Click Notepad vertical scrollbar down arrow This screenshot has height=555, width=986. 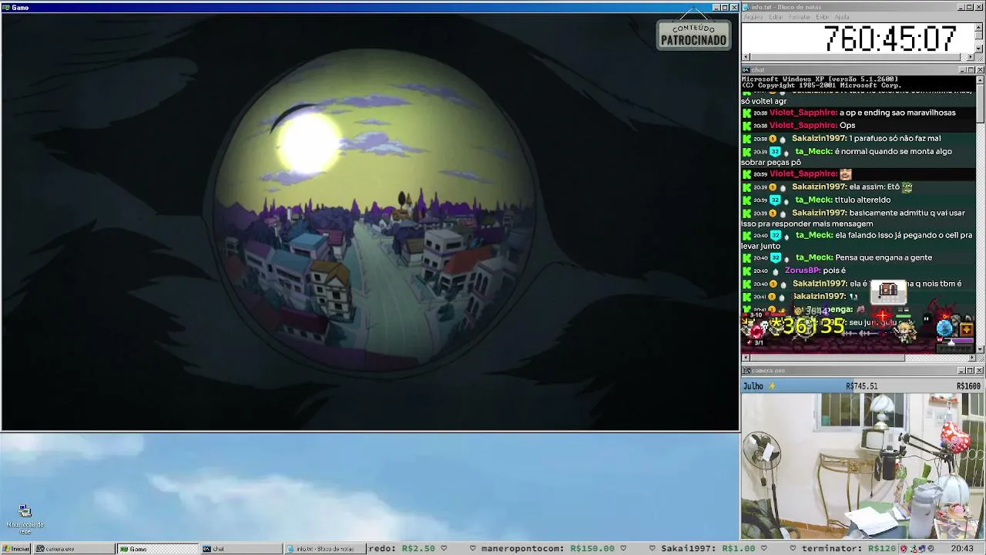pos(980,49)
